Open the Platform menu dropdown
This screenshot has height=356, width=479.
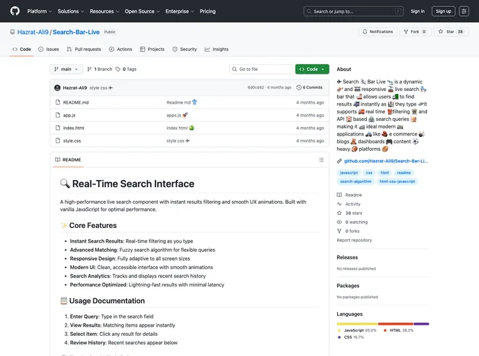[39, 11]
